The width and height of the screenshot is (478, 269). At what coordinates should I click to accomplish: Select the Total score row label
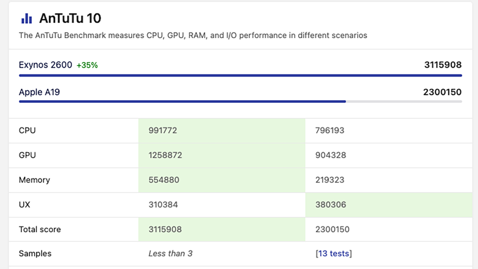click(40, 229)
